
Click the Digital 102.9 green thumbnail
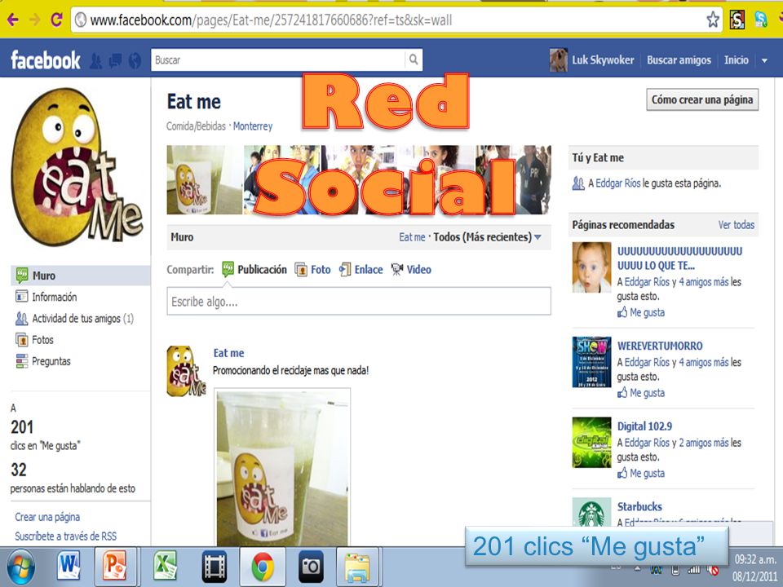point(592,442)
